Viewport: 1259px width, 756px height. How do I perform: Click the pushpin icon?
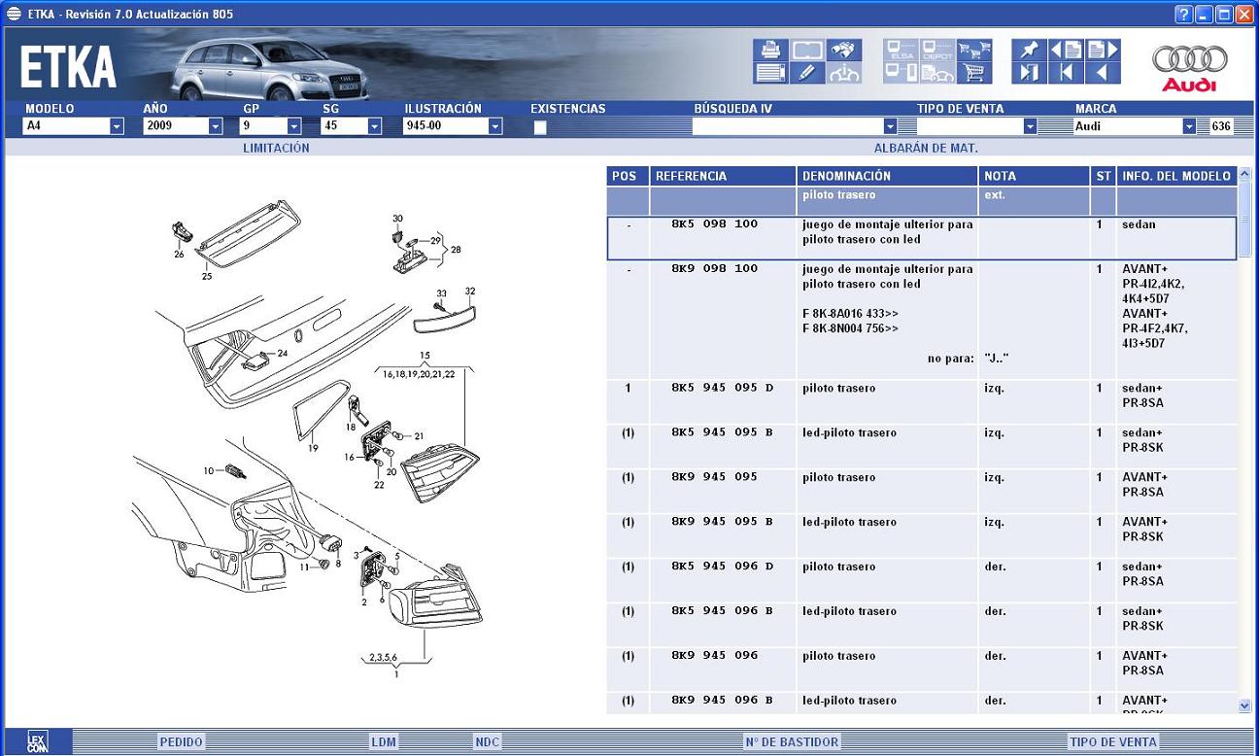pyautogui.click(x=1029, y=50)
